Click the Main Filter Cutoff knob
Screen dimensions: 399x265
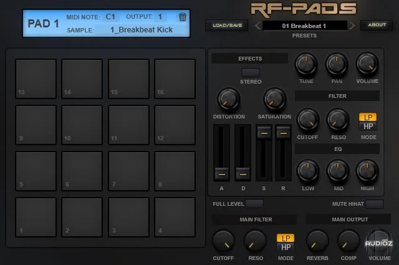tap(223, 241)
